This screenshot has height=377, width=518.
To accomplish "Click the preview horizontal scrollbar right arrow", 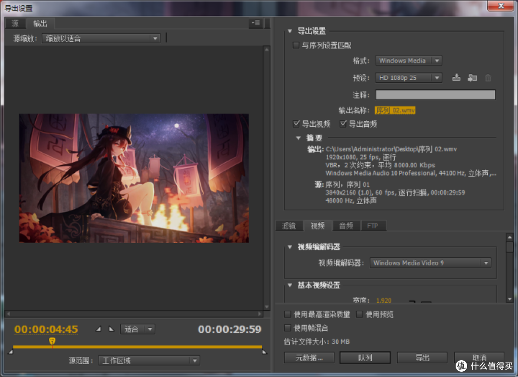I will 259,314.
